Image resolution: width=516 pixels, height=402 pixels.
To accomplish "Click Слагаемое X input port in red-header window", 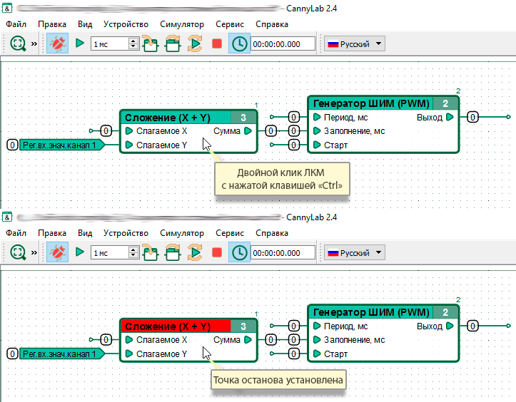I will click(x=129, y=340).
